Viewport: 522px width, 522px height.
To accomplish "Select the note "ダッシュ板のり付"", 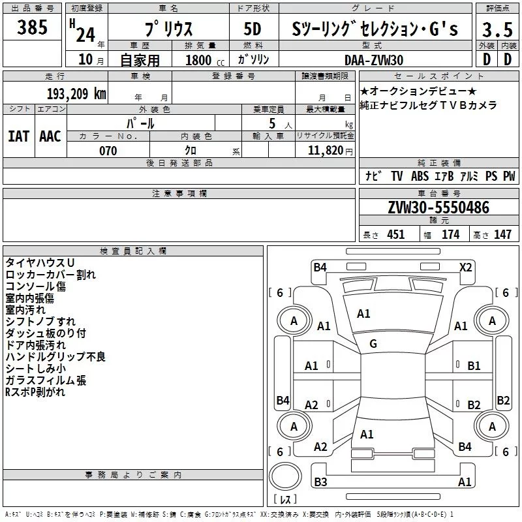I will (46, 333).
